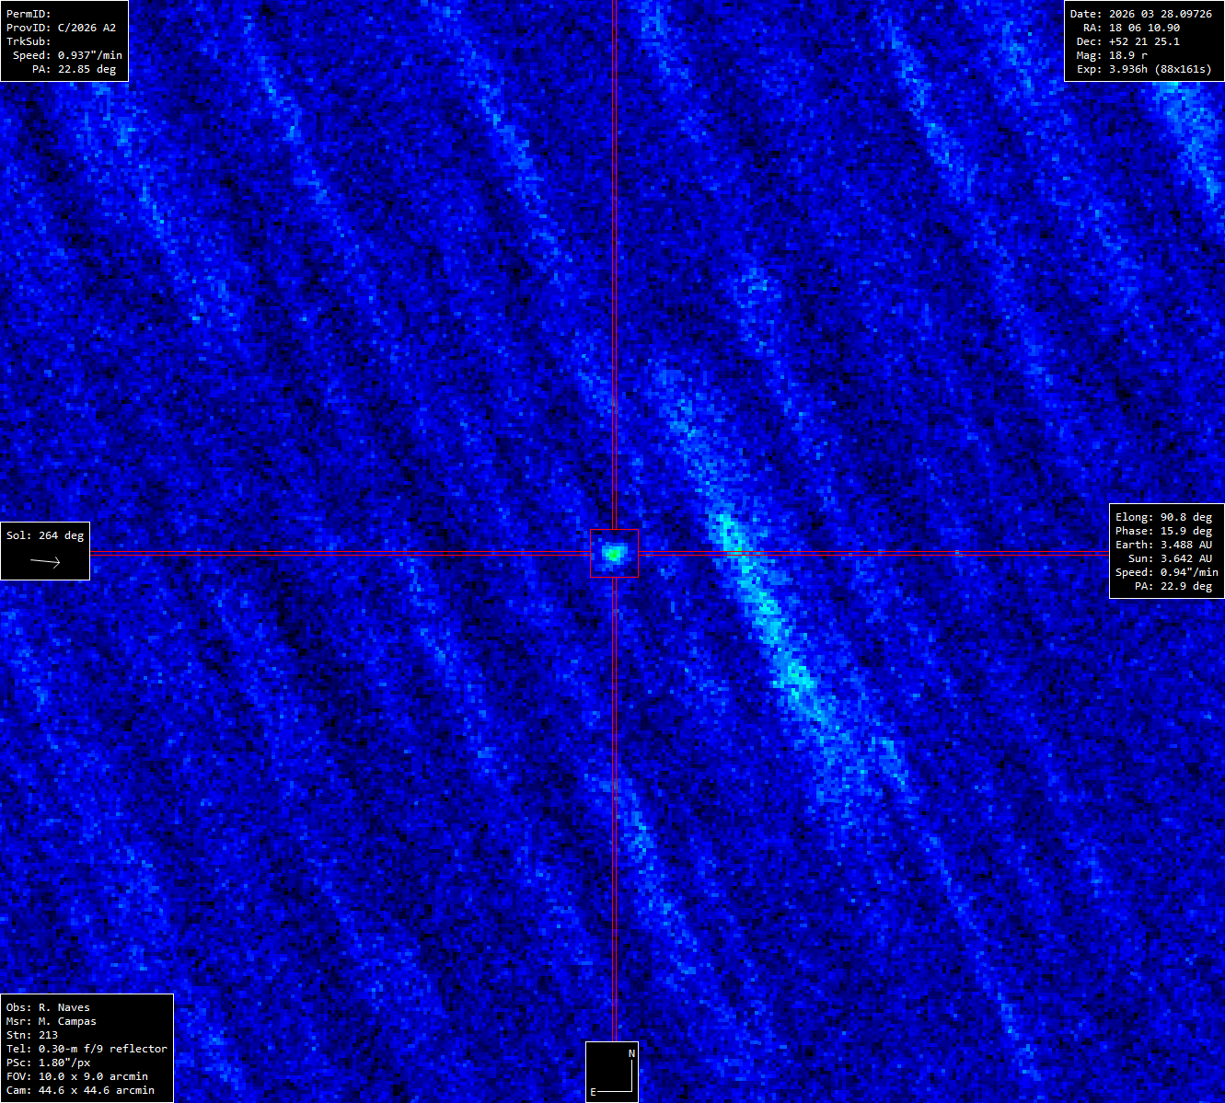
Task: Click the Tel 0.30-m f/9 reflector line
Action: [87, 1049]
